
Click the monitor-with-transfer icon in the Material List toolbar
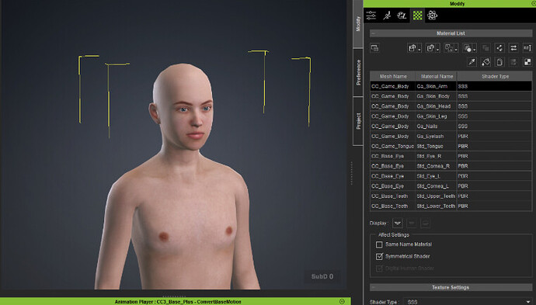pos(449,48)
